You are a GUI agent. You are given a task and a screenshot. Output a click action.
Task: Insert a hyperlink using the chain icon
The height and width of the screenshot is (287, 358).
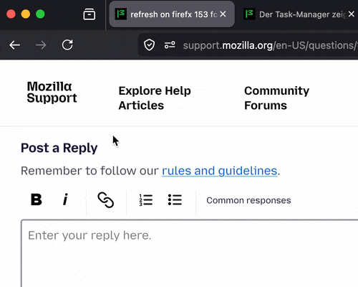click(106, 199)
